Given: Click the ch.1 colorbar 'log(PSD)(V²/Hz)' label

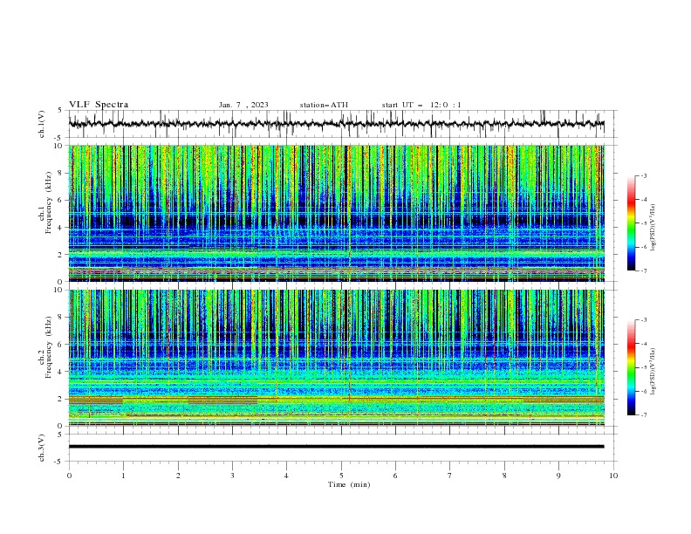Looking at the screenshot, I should point(653,228).
